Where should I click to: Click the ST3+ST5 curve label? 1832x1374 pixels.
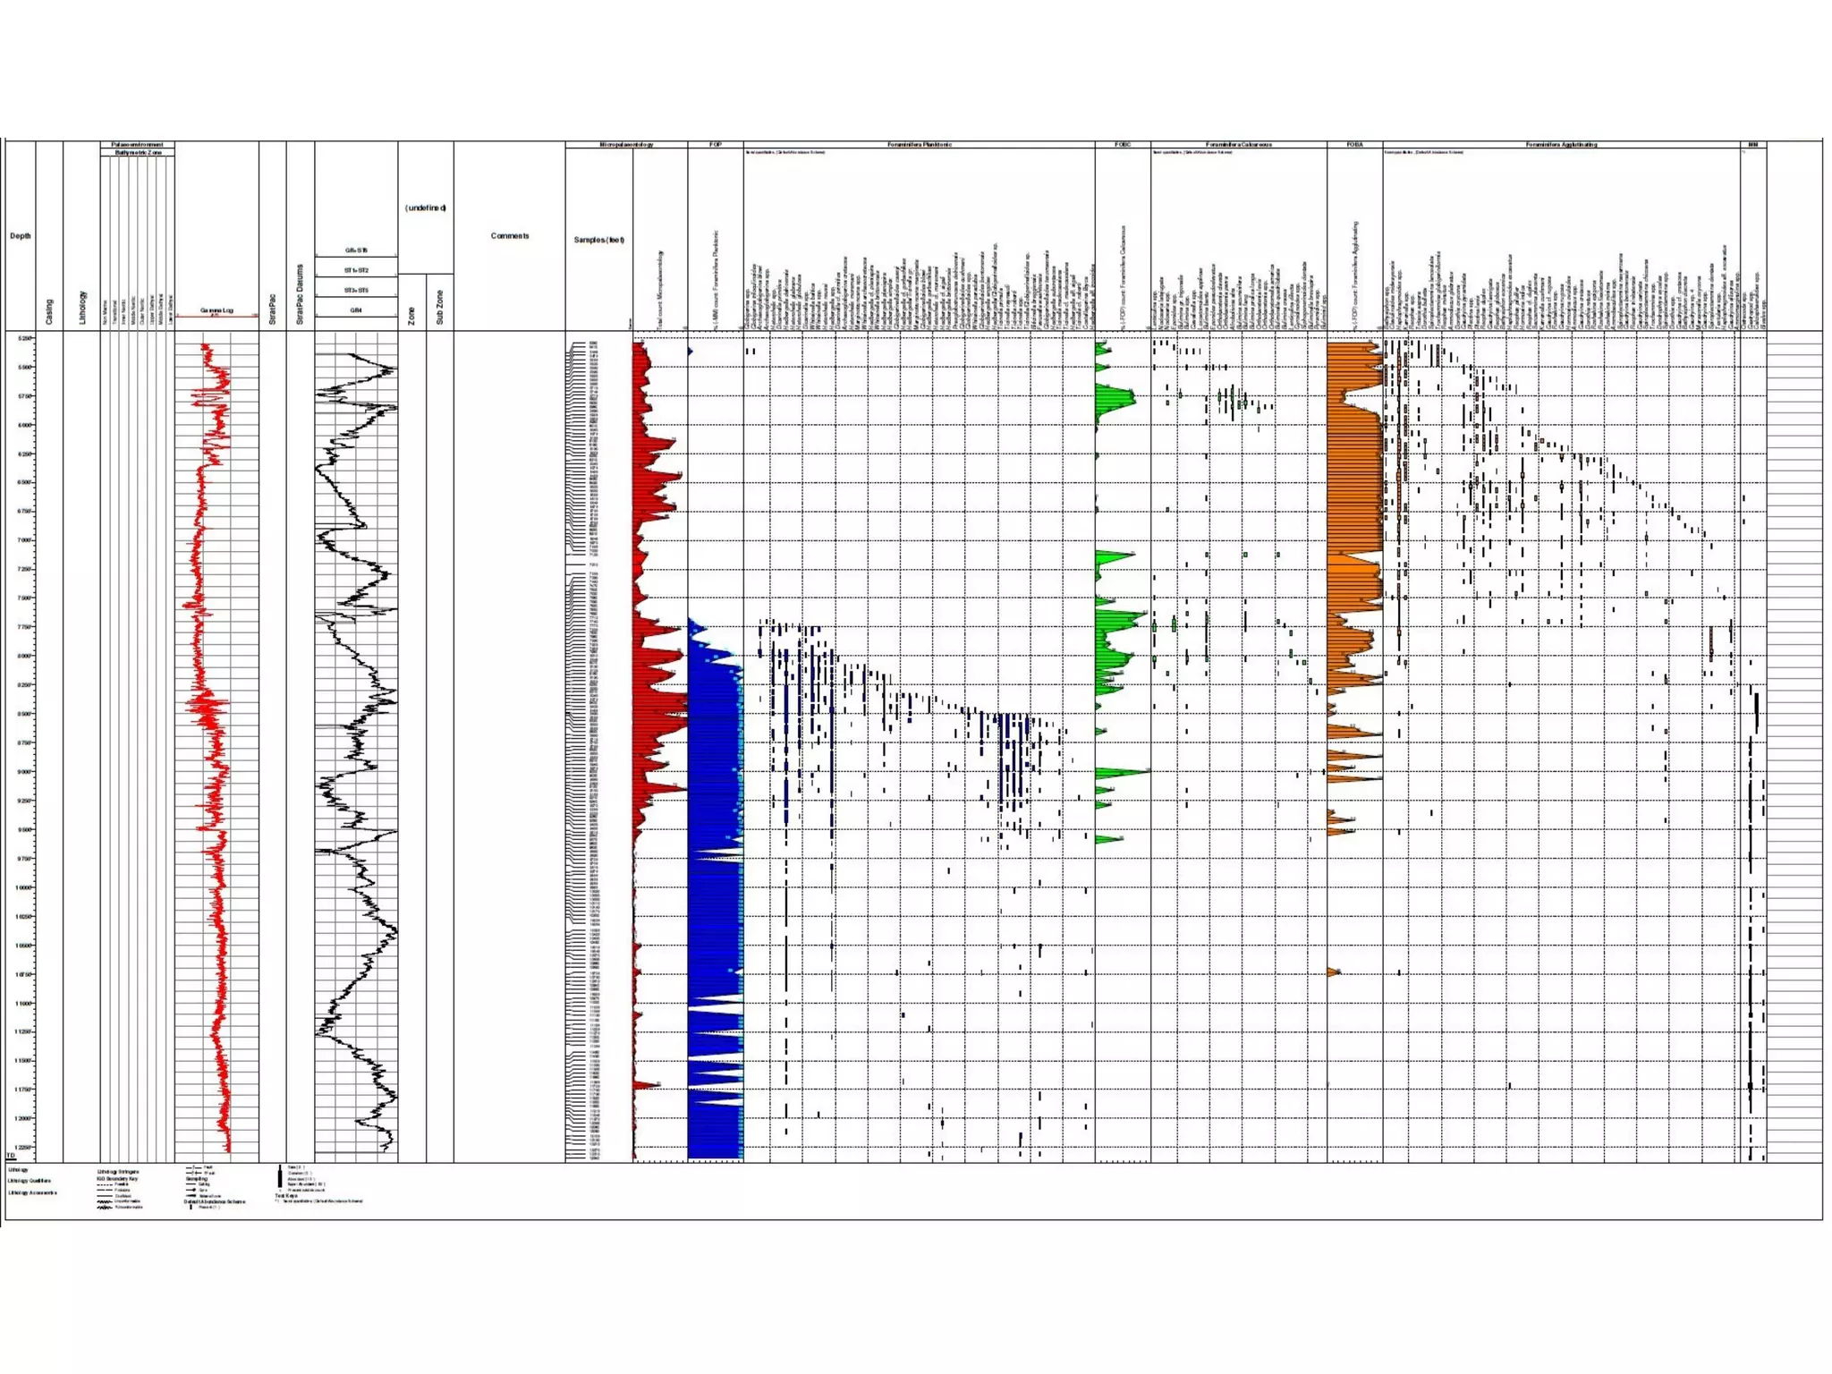click(x=356, y=290)
